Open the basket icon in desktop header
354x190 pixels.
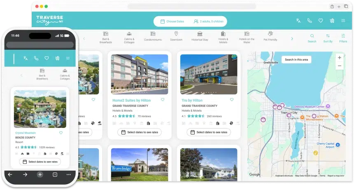(332, 21)
